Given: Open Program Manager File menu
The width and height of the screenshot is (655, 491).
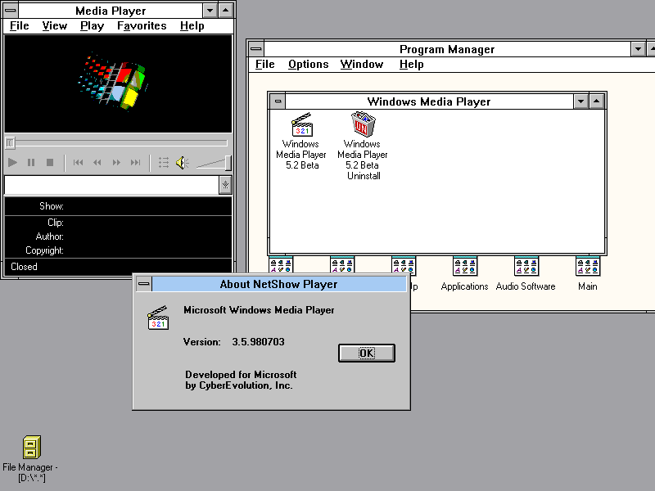Looking at the screenshot, I should click(x=264, y=65).
